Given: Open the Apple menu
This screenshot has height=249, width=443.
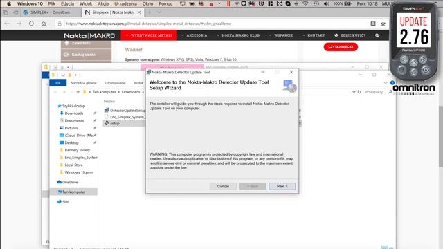Looking at the screenshot, I should coord(9,3).
